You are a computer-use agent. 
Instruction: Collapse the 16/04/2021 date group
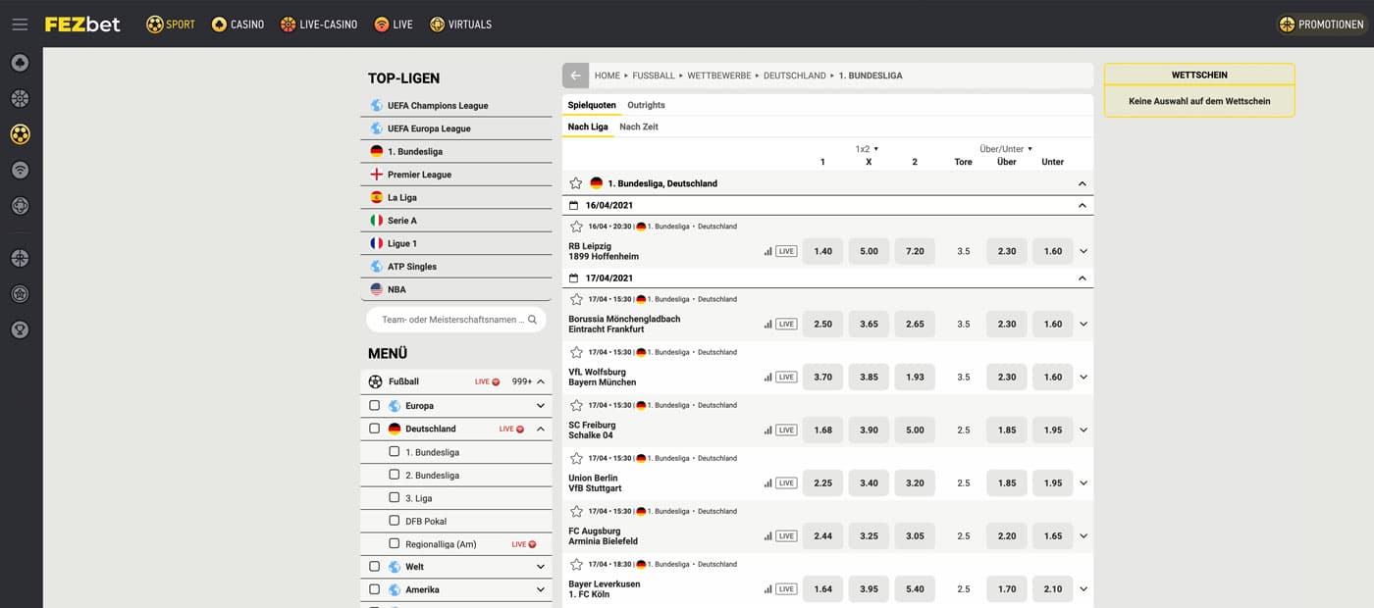point(1082,205)
